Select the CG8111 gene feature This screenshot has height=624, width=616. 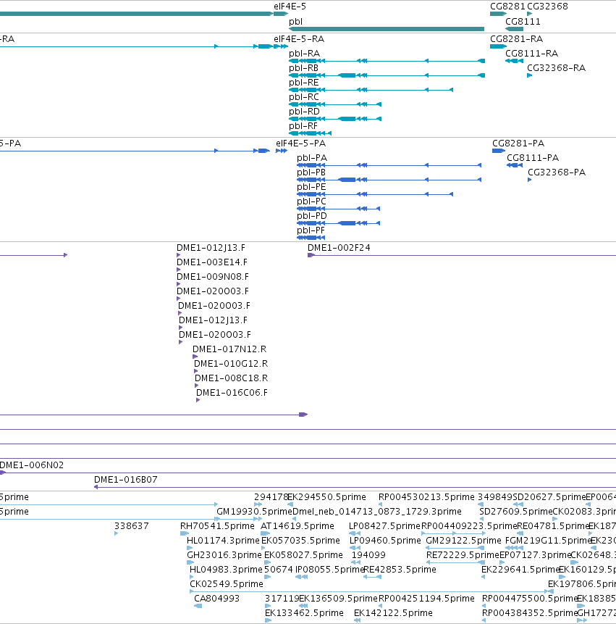[514, 29]
